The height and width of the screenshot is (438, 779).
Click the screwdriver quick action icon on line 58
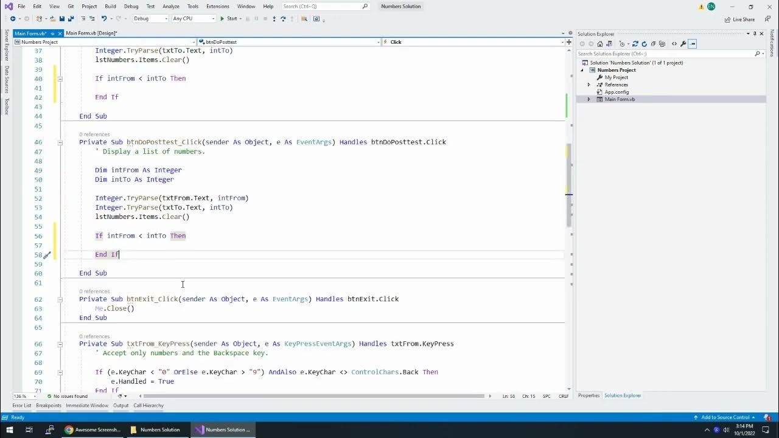(47, 255)
